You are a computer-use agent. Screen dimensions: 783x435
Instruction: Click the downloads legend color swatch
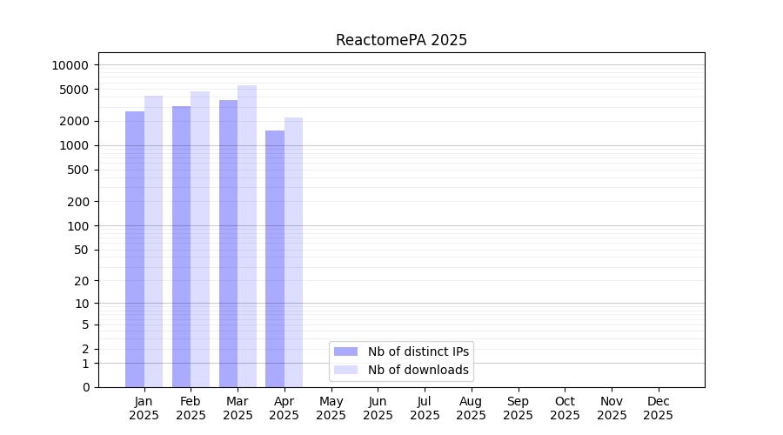[x=345, y=370]
